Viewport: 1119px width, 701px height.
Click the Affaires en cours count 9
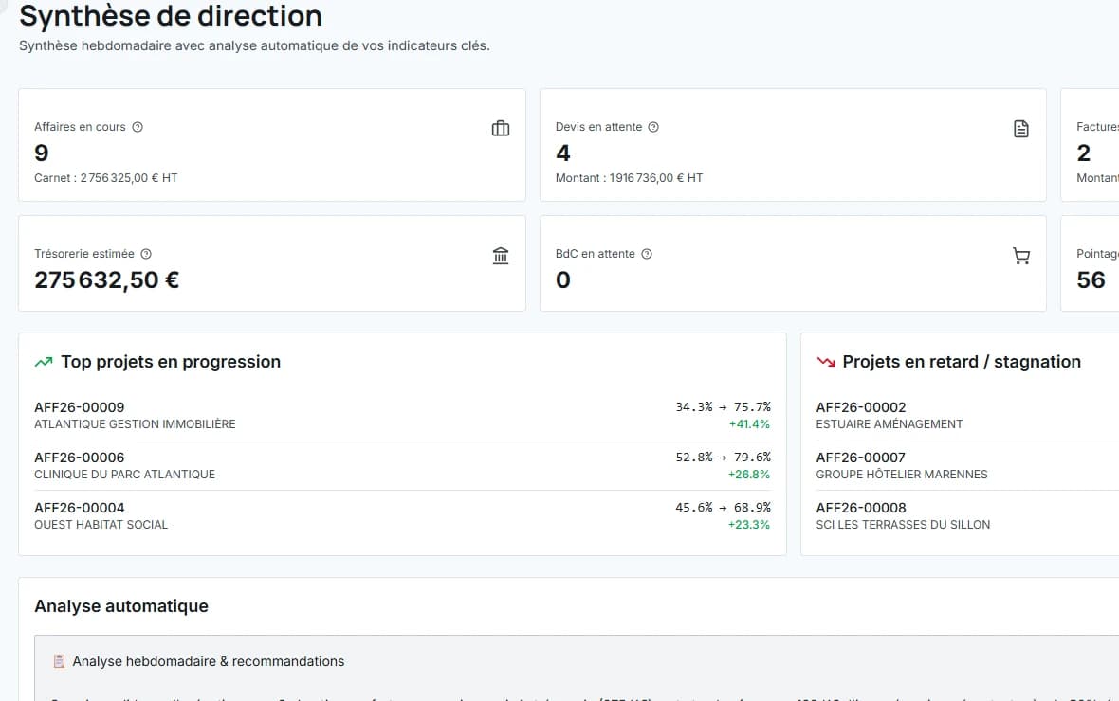pyautogui.click(x=42, y=153)
